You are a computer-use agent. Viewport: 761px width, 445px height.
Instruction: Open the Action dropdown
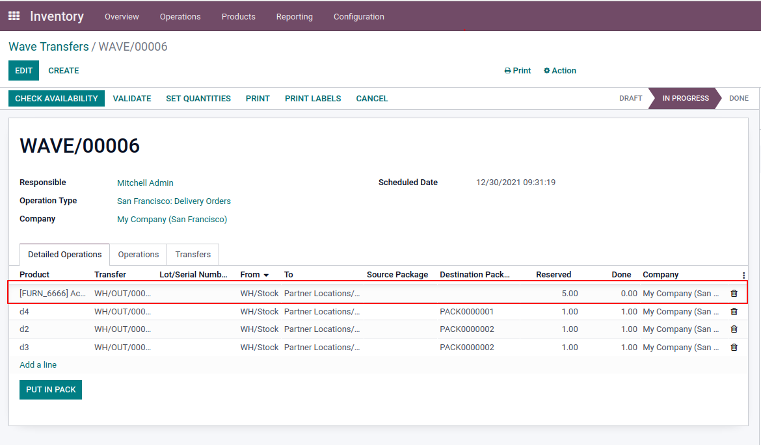coord(559,71)
